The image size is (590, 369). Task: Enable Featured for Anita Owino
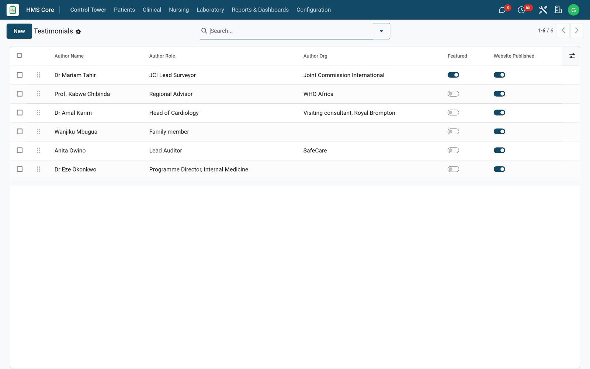(453, 150)
